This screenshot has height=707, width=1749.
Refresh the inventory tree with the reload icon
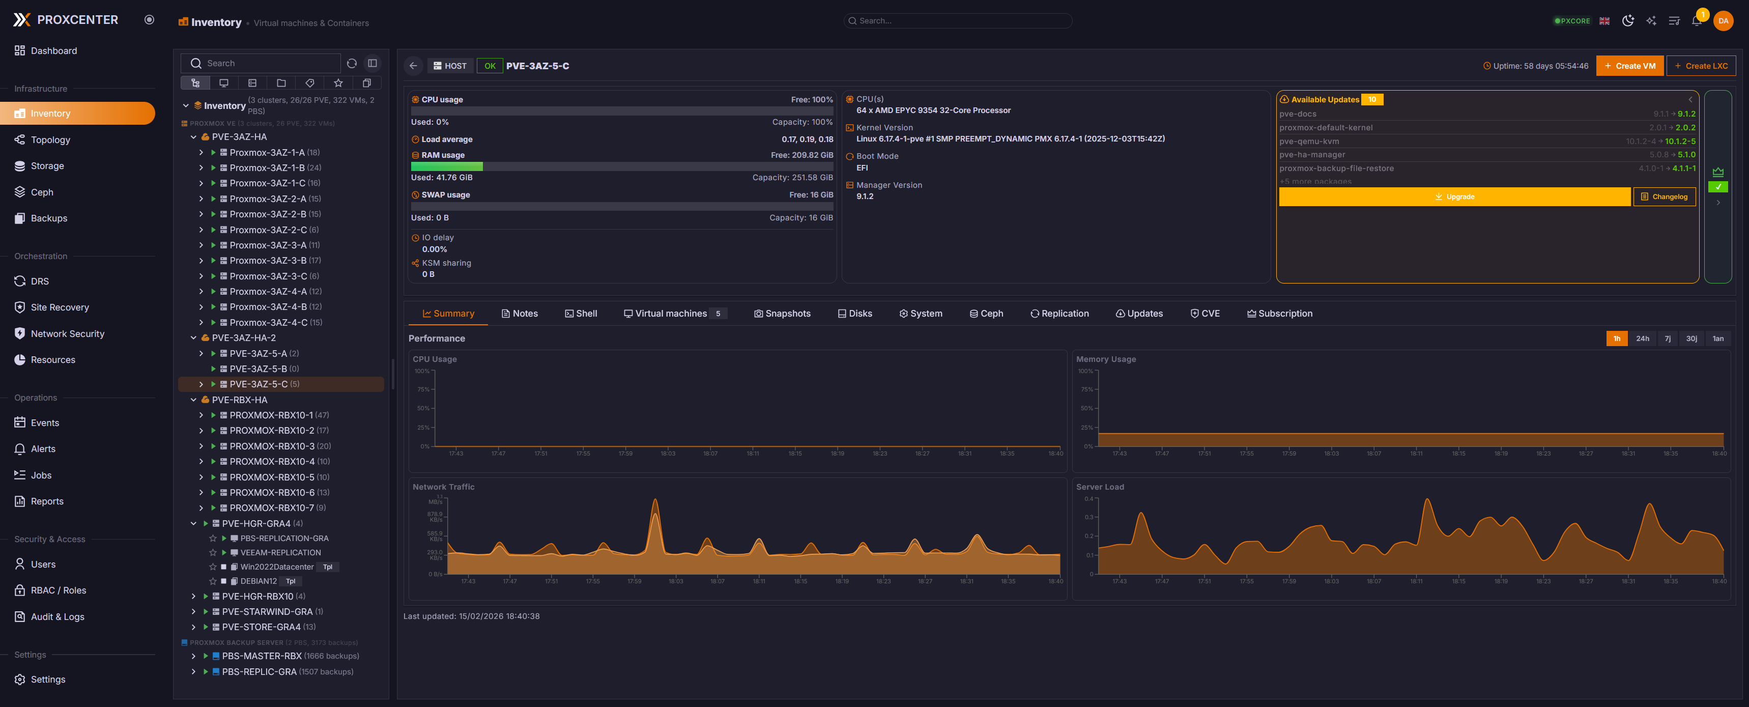coord(352,63)
